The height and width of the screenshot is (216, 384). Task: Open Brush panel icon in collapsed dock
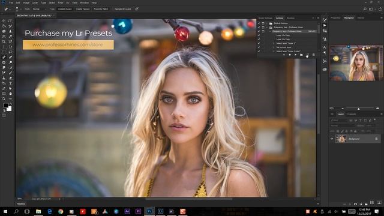pyautogui.click(x=325, y=20)
